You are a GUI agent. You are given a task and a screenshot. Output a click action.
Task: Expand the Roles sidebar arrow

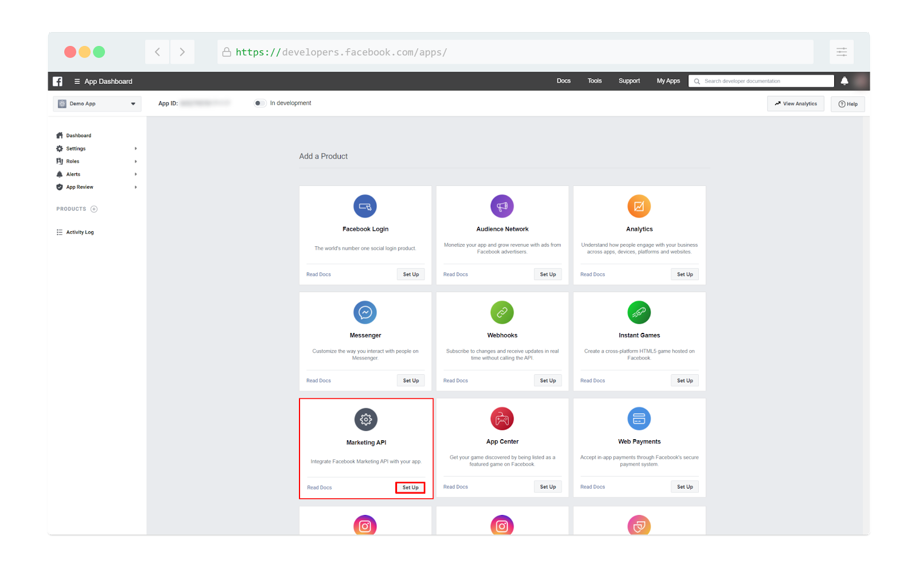click(136, 161)
